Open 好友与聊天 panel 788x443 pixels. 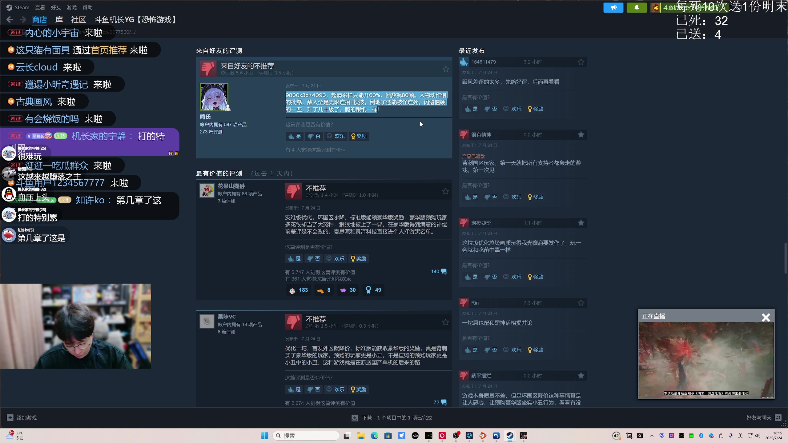click(764, 418)
